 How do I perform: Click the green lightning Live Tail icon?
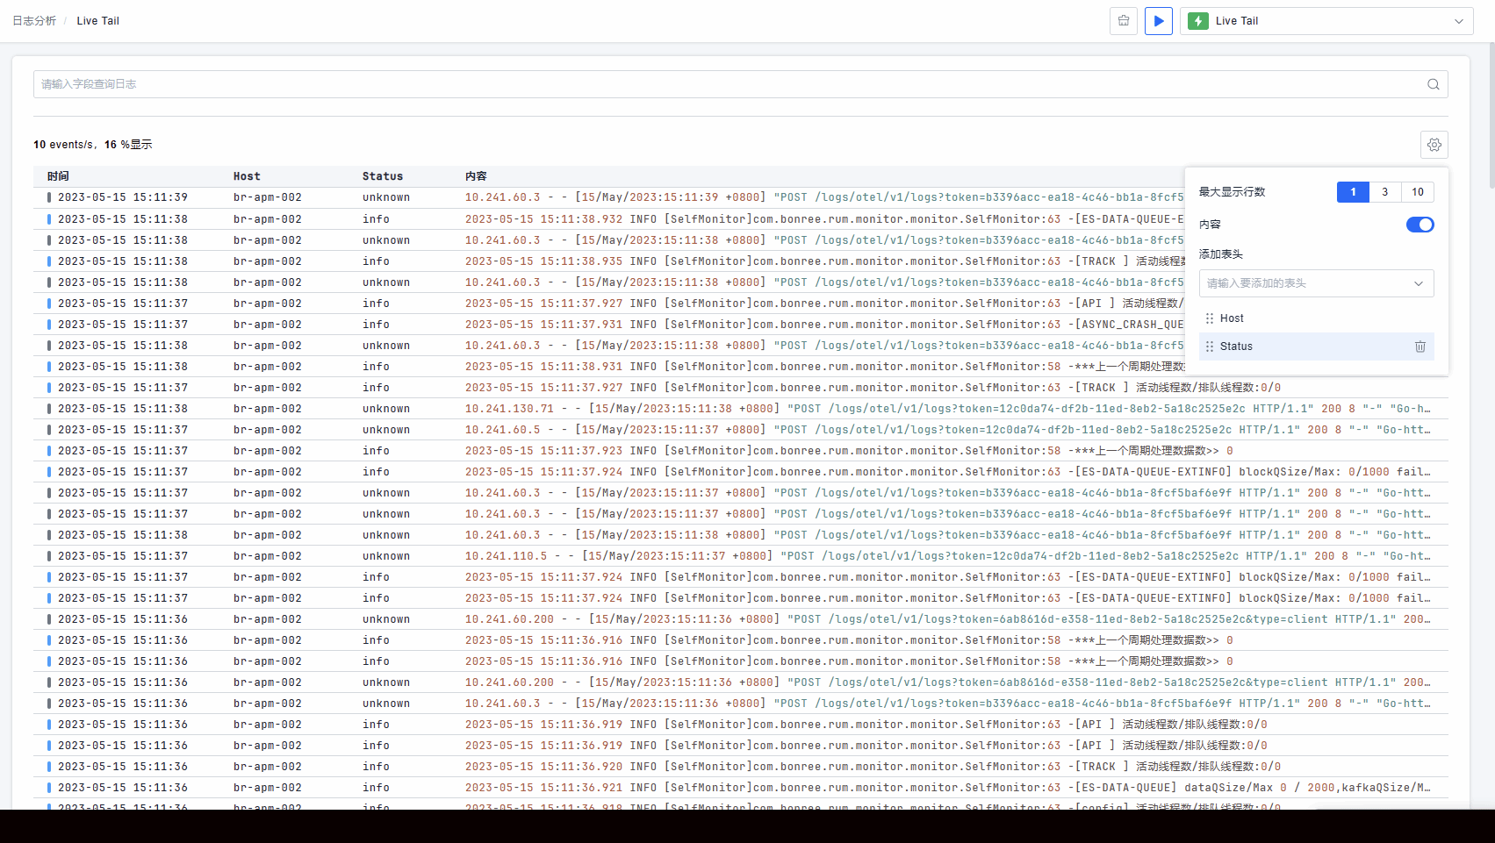(1198, 21)
